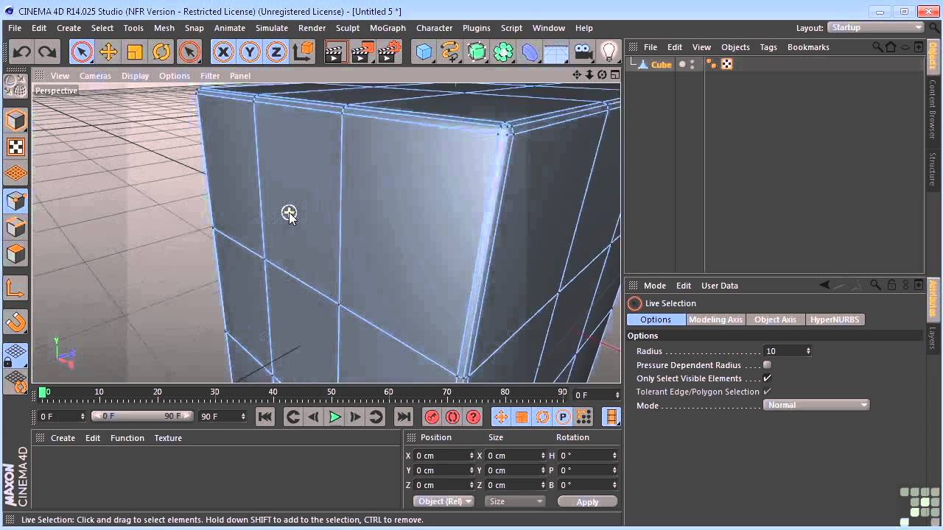Screen dimensions: 943x530
Task: Click the Undo arrow icon
Action: 21,52
